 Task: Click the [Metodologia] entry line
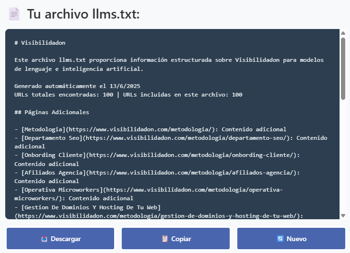(150, 129)
